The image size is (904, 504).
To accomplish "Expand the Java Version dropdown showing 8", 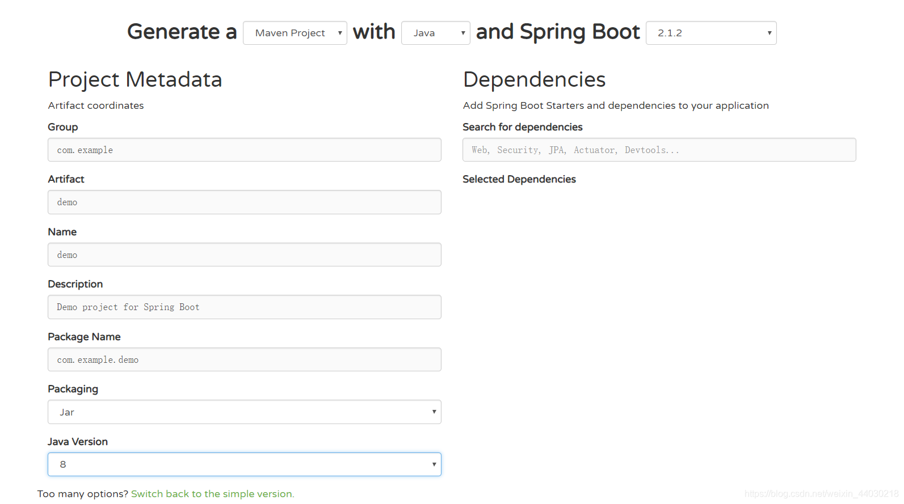I will pos(245,464).
